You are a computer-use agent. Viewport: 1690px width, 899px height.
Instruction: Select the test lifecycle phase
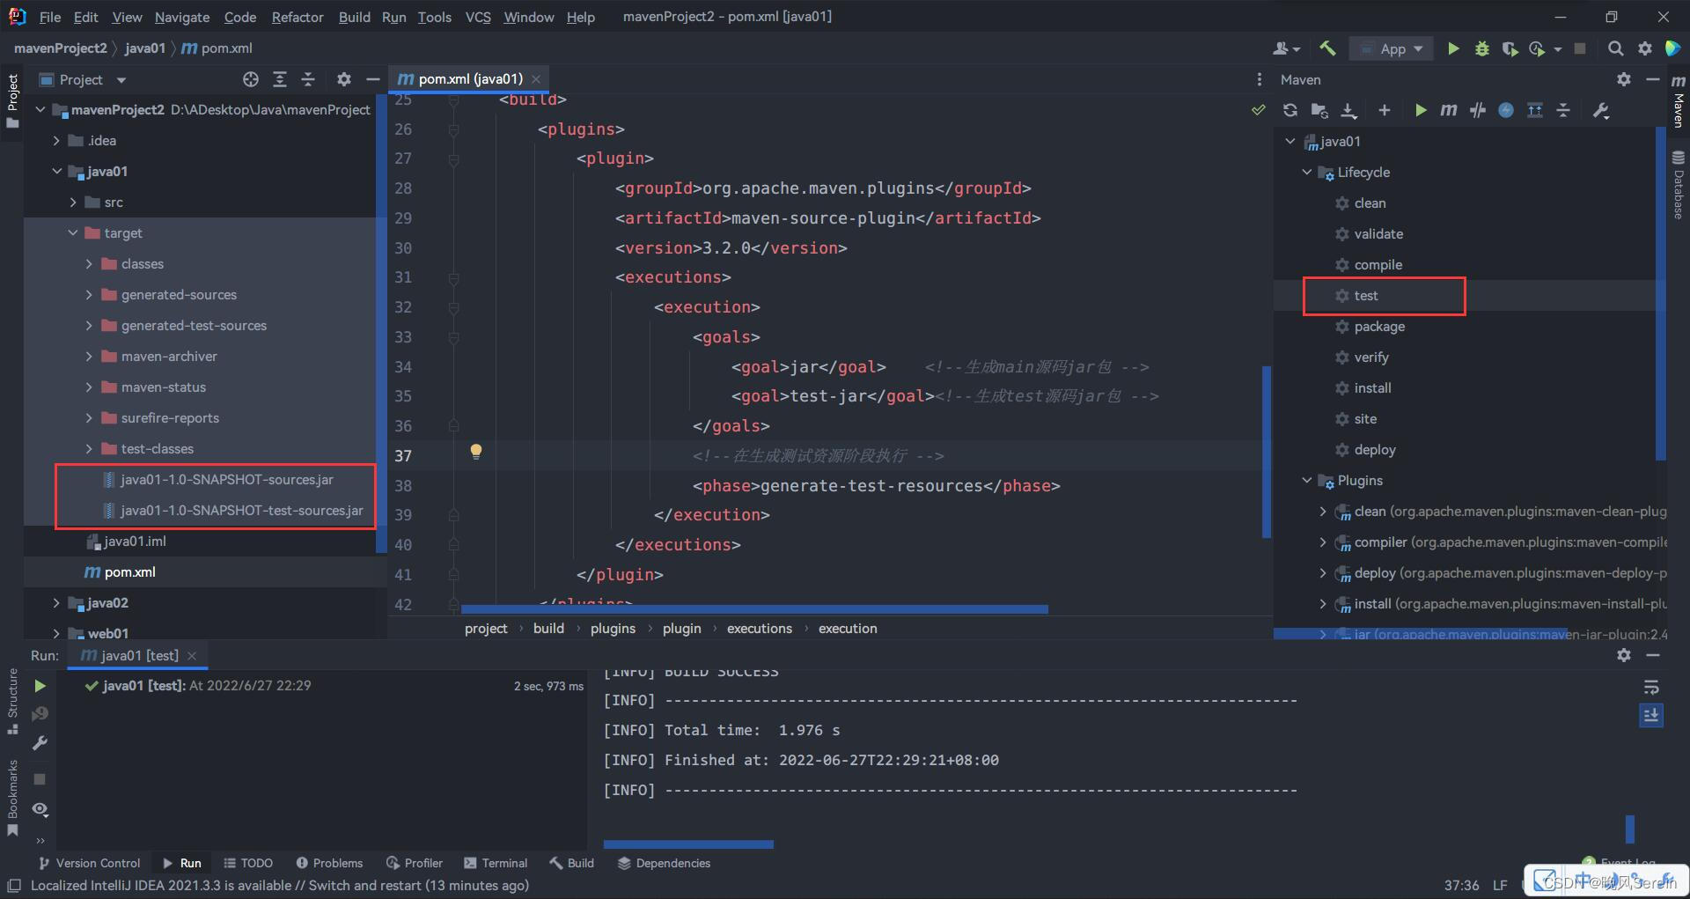[1366, 296]
